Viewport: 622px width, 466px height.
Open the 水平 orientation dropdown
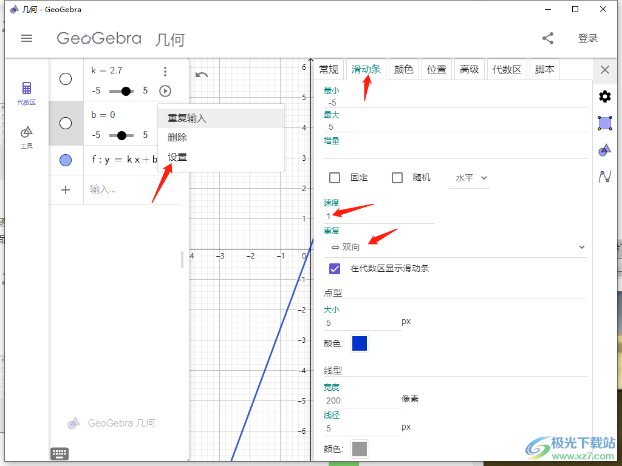tap(470, 178)
